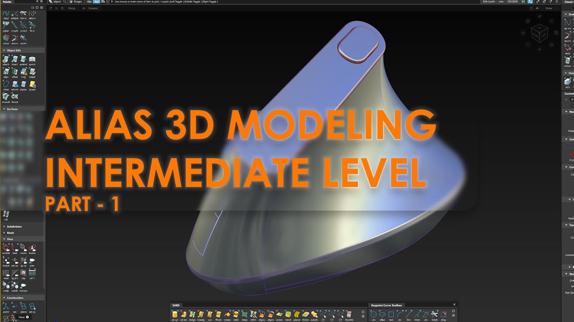Close the Keypoint Curve Toolbox shelf
The height and width of the screenshot is (322, 574).
point(454,305)
